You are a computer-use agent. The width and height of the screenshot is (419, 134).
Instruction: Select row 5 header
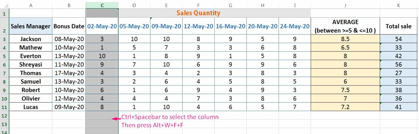click(x=5, y=56)
